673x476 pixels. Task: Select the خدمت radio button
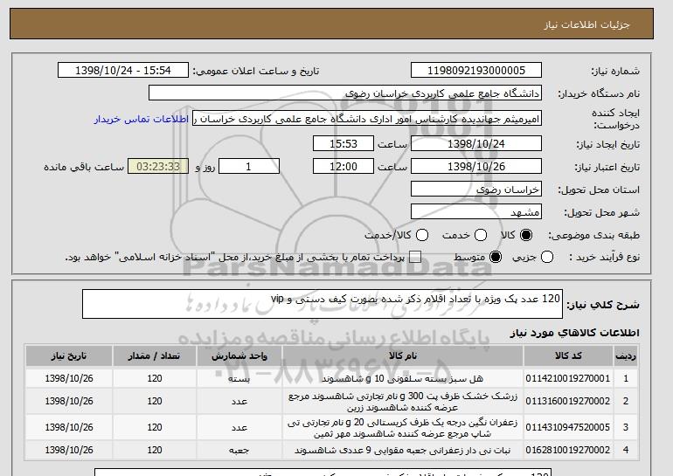(x=481, y=235)
